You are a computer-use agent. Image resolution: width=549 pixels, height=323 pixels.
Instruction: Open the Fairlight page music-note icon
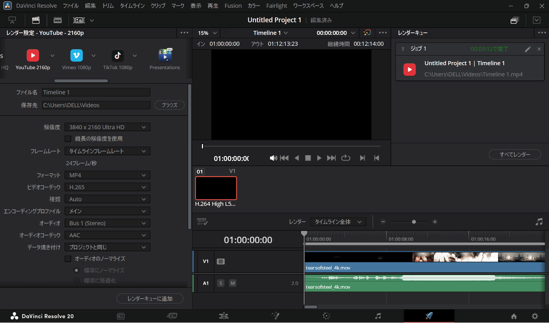[x=378, y=316]
